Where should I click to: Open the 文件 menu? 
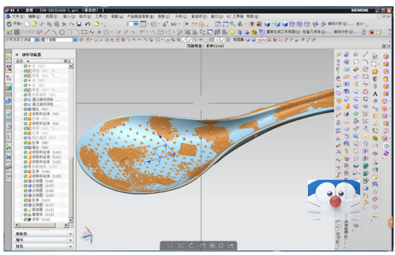pyautogui.click(x=18, y=17)
